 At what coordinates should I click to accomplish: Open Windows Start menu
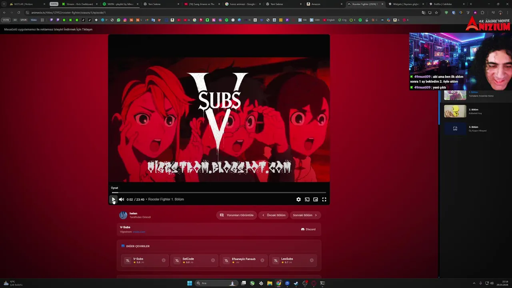190,283
